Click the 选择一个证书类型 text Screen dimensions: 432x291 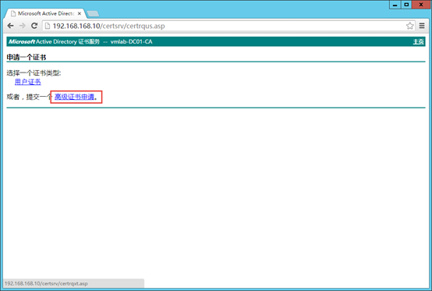click(x=34, y=73)
